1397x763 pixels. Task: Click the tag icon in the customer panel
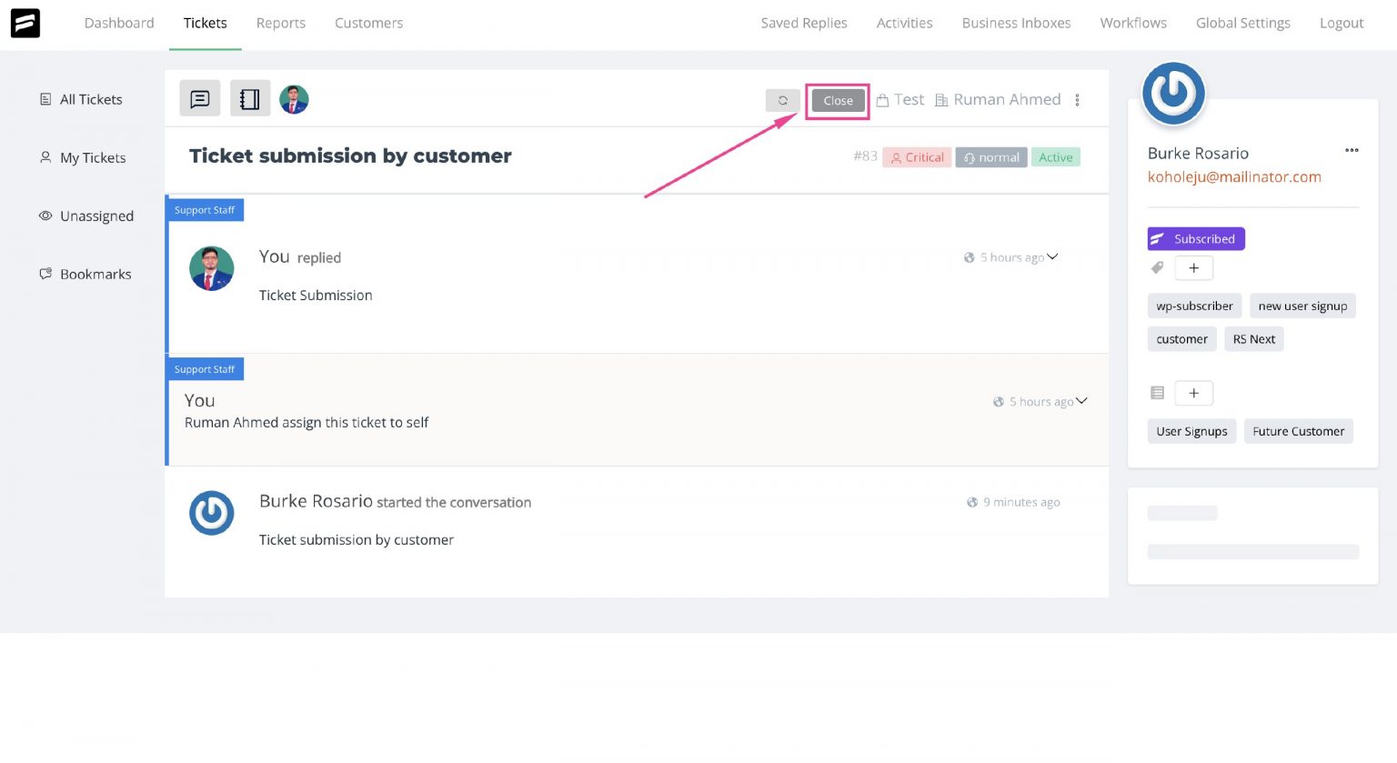[x=1157, y=267]
